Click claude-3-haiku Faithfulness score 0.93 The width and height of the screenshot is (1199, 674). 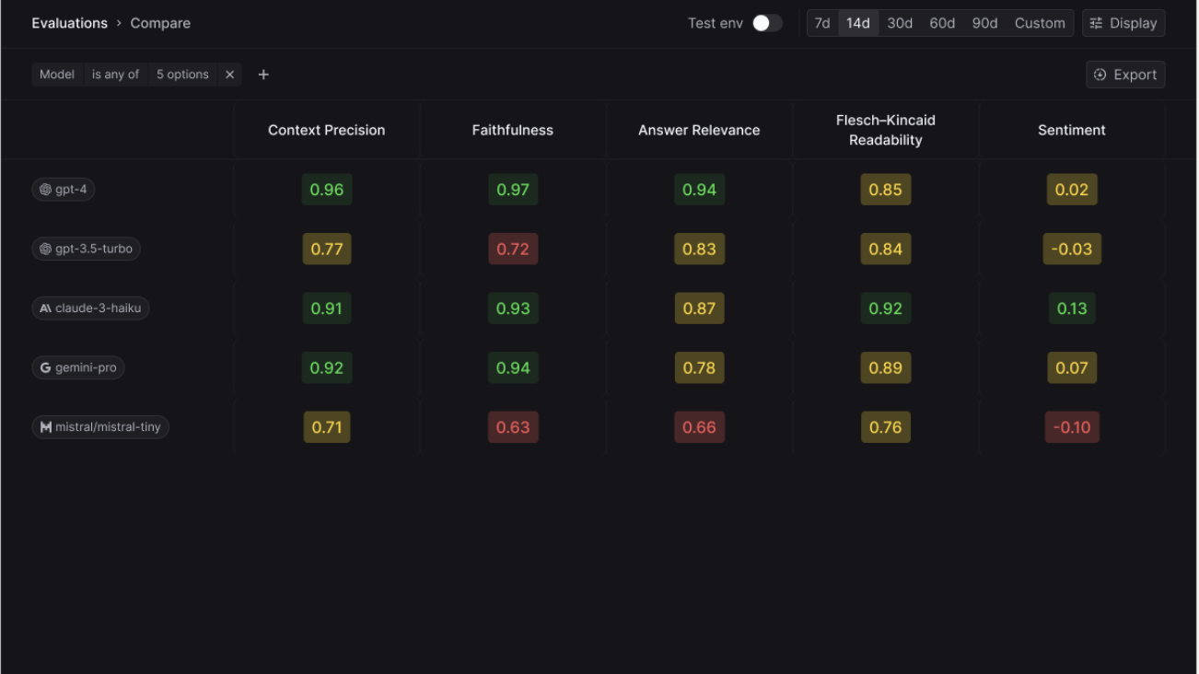click(513, 308)
